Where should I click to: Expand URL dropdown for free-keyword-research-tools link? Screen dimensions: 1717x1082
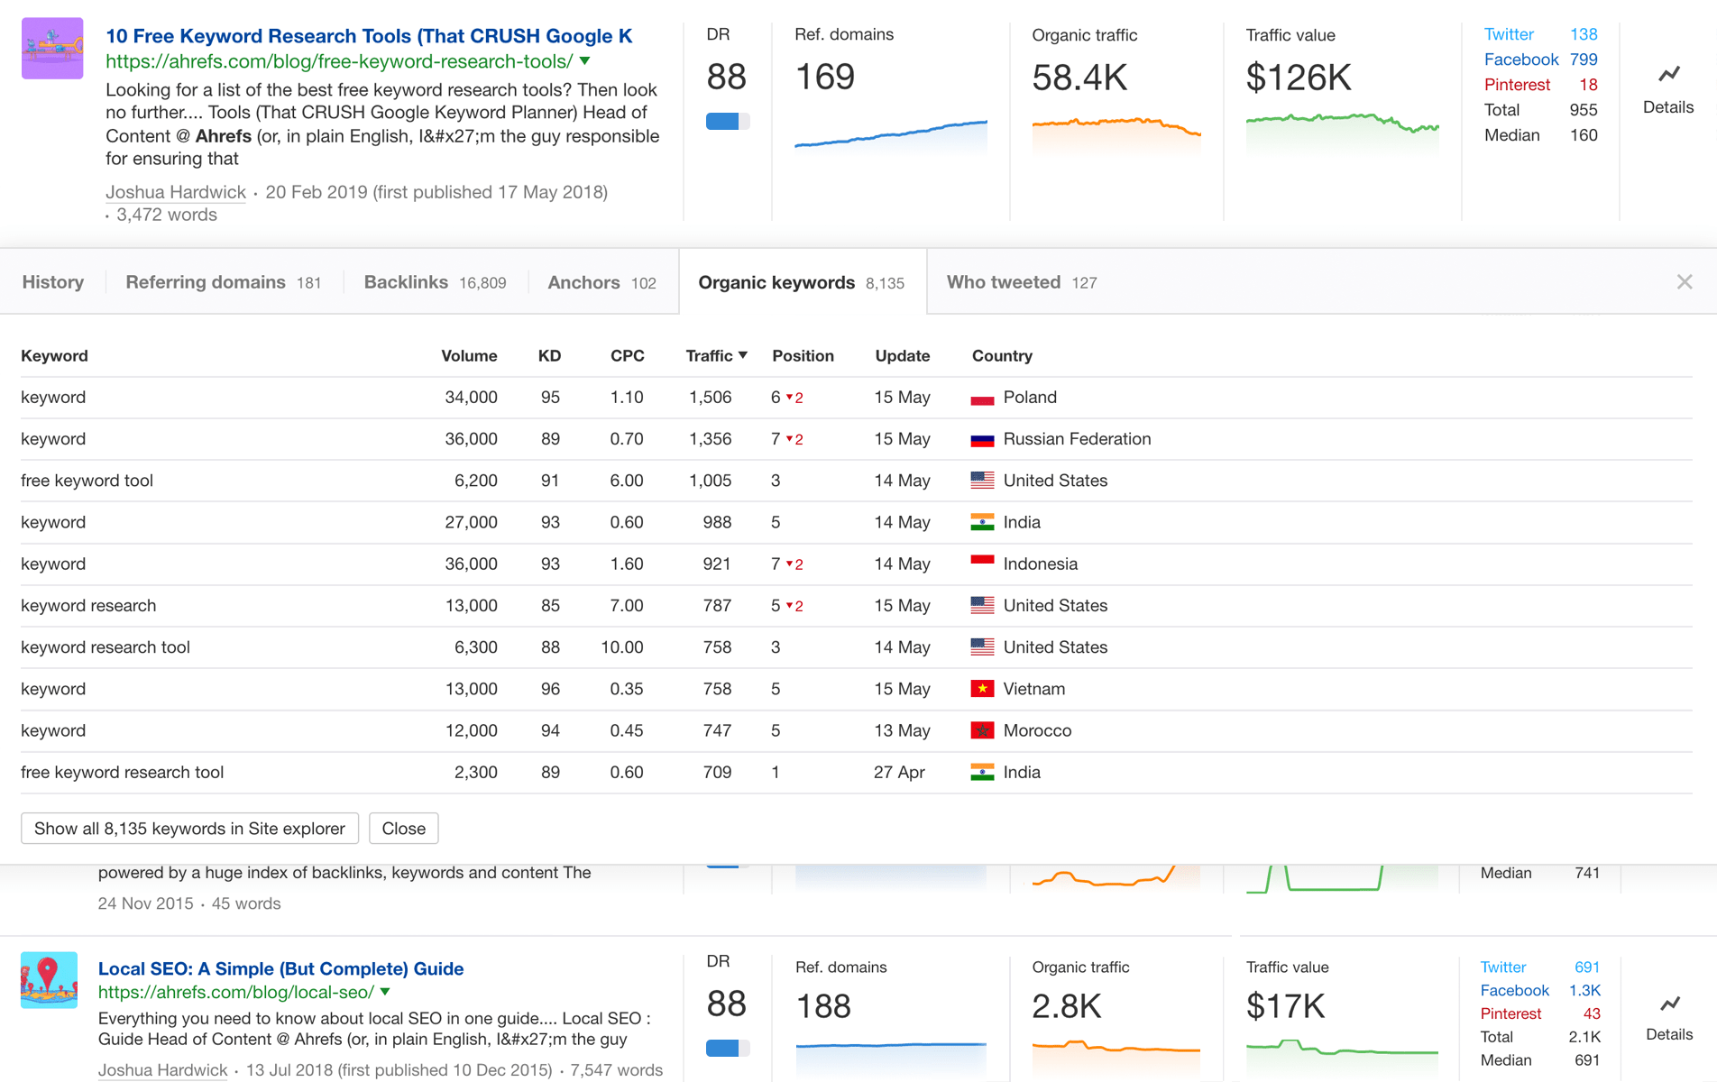[x=585, y=61]
